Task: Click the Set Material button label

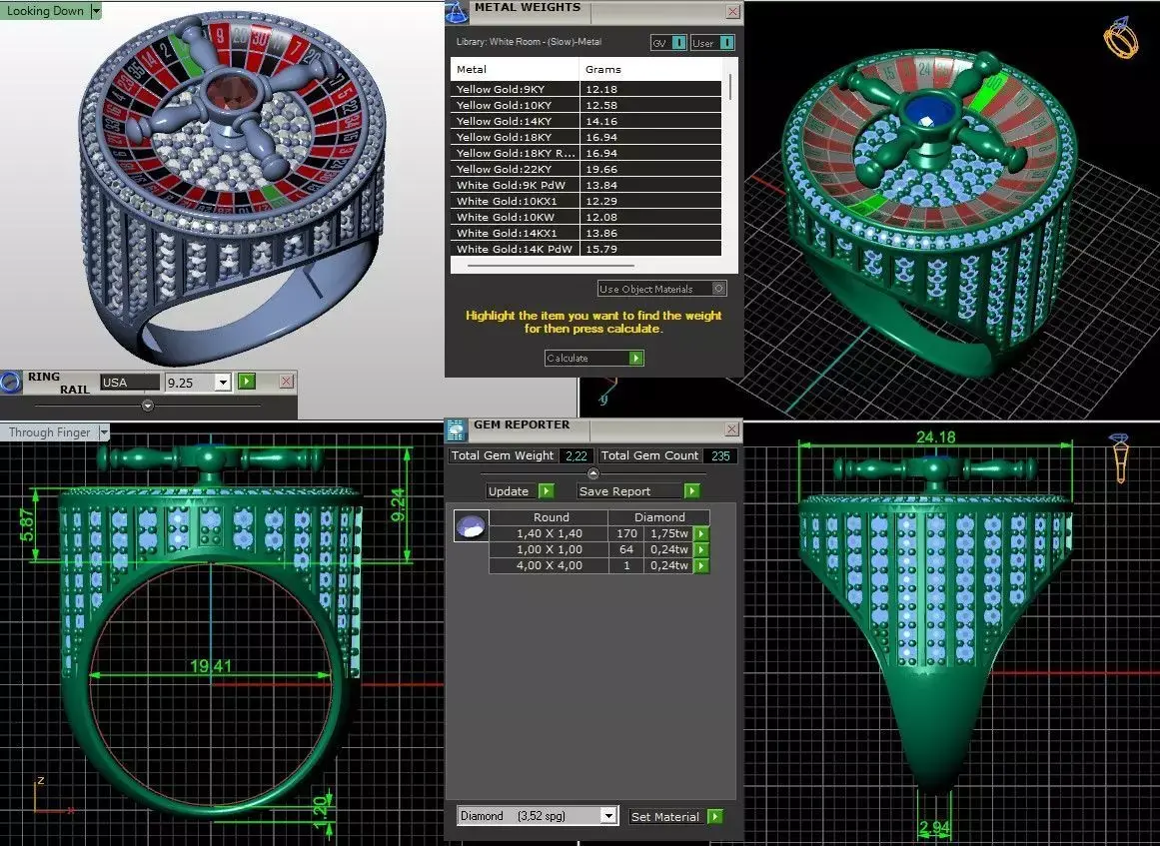Action: coord(665,816)
